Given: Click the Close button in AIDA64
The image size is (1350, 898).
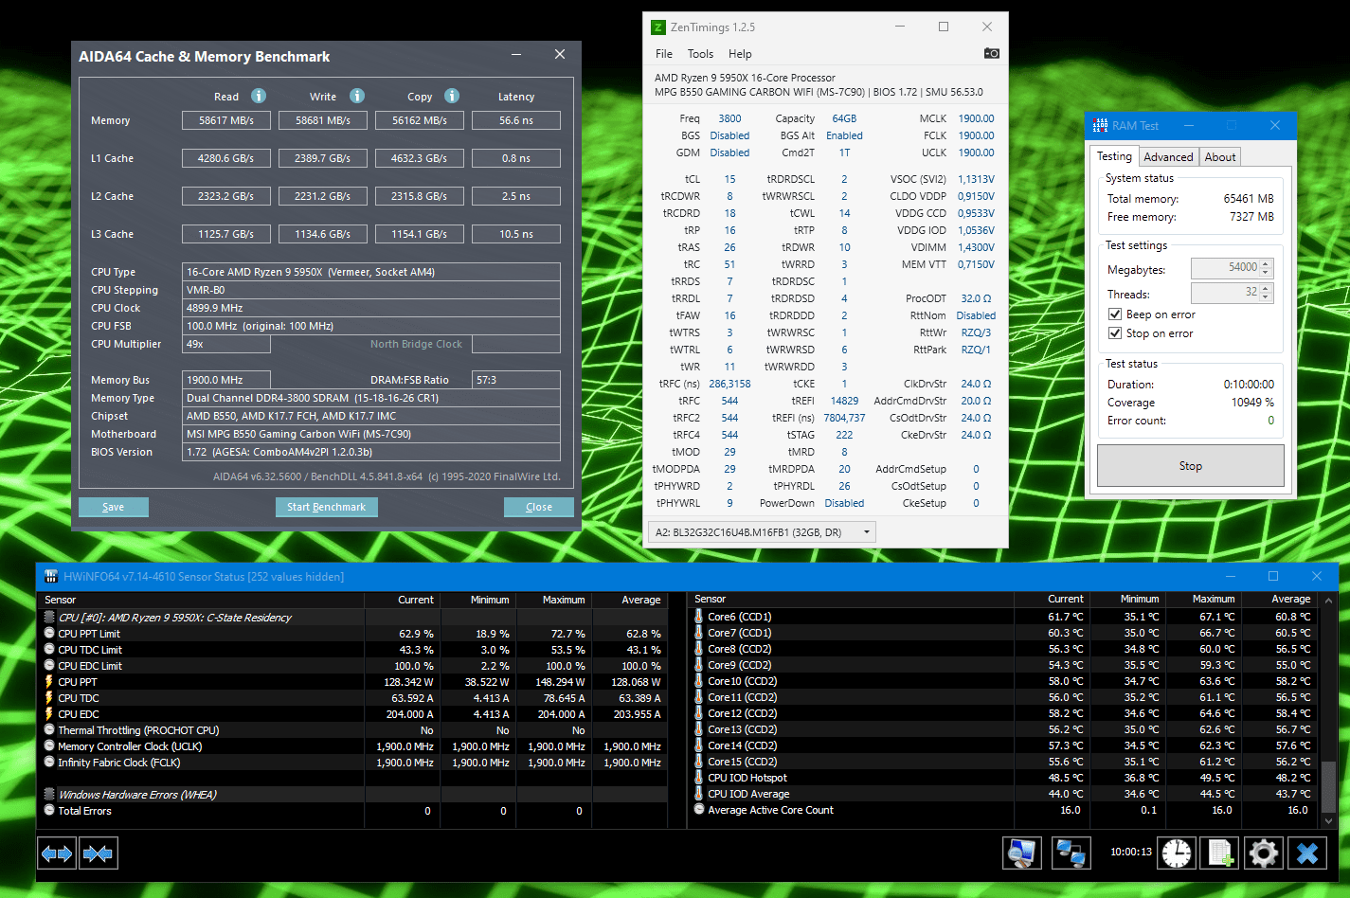Looking at the screenshot, I should (539, 507).
